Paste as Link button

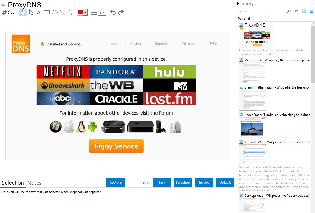(162, 182)
